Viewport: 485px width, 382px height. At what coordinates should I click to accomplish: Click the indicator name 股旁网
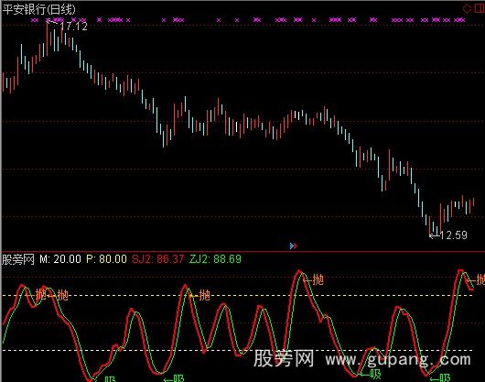(x=18, y=259)
